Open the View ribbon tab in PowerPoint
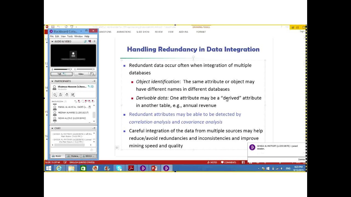Viewport: 351px width, 197px height. (x=171, y=32)
